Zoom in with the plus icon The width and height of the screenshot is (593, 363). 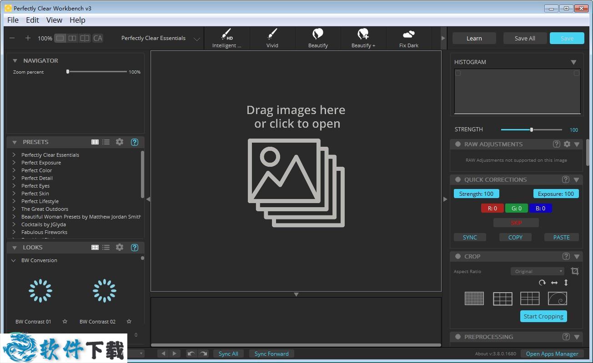[x=28, y=38]
